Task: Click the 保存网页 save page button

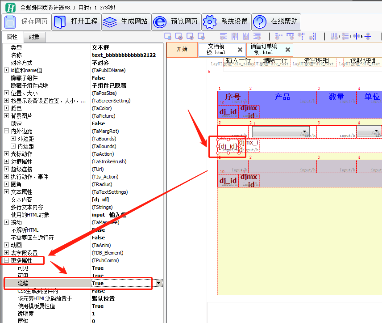Action: pos(26,21)
